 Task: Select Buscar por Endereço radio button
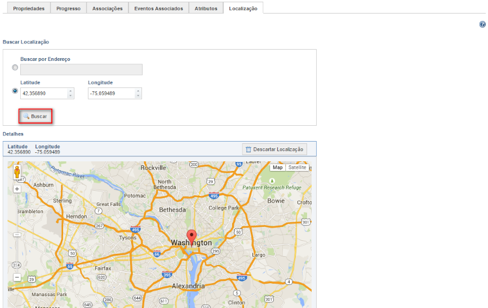tap(15, 68)
